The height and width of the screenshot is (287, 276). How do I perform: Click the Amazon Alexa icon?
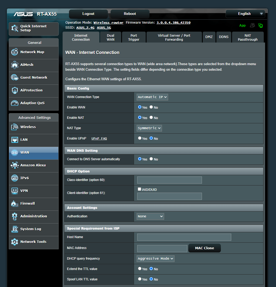coord(14,165)
